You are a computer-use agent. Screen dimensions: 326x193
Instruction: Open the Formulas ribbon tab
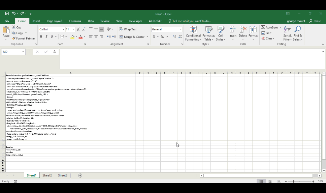pos(75,21)
